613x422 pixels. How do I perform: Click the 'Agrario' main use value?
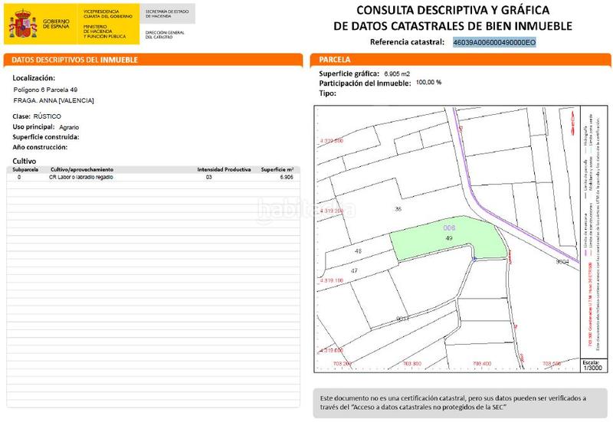69,127
